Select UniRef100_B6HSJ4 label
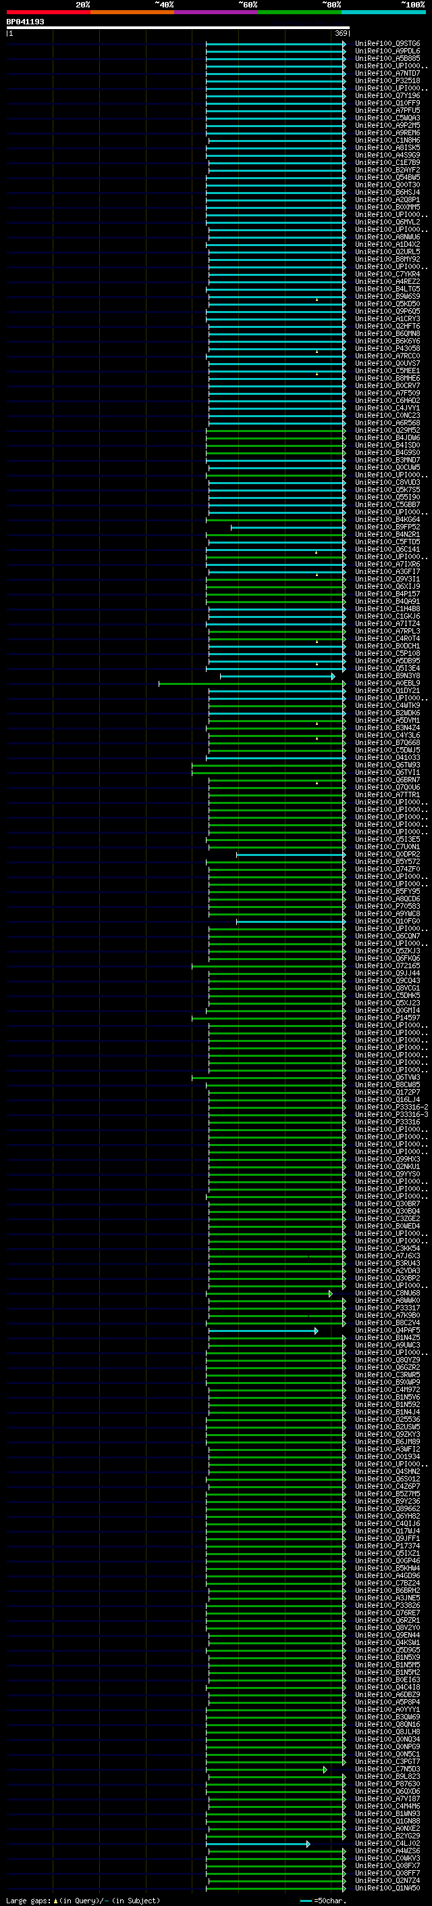432x1906 pixels. [x=387, y=193]
